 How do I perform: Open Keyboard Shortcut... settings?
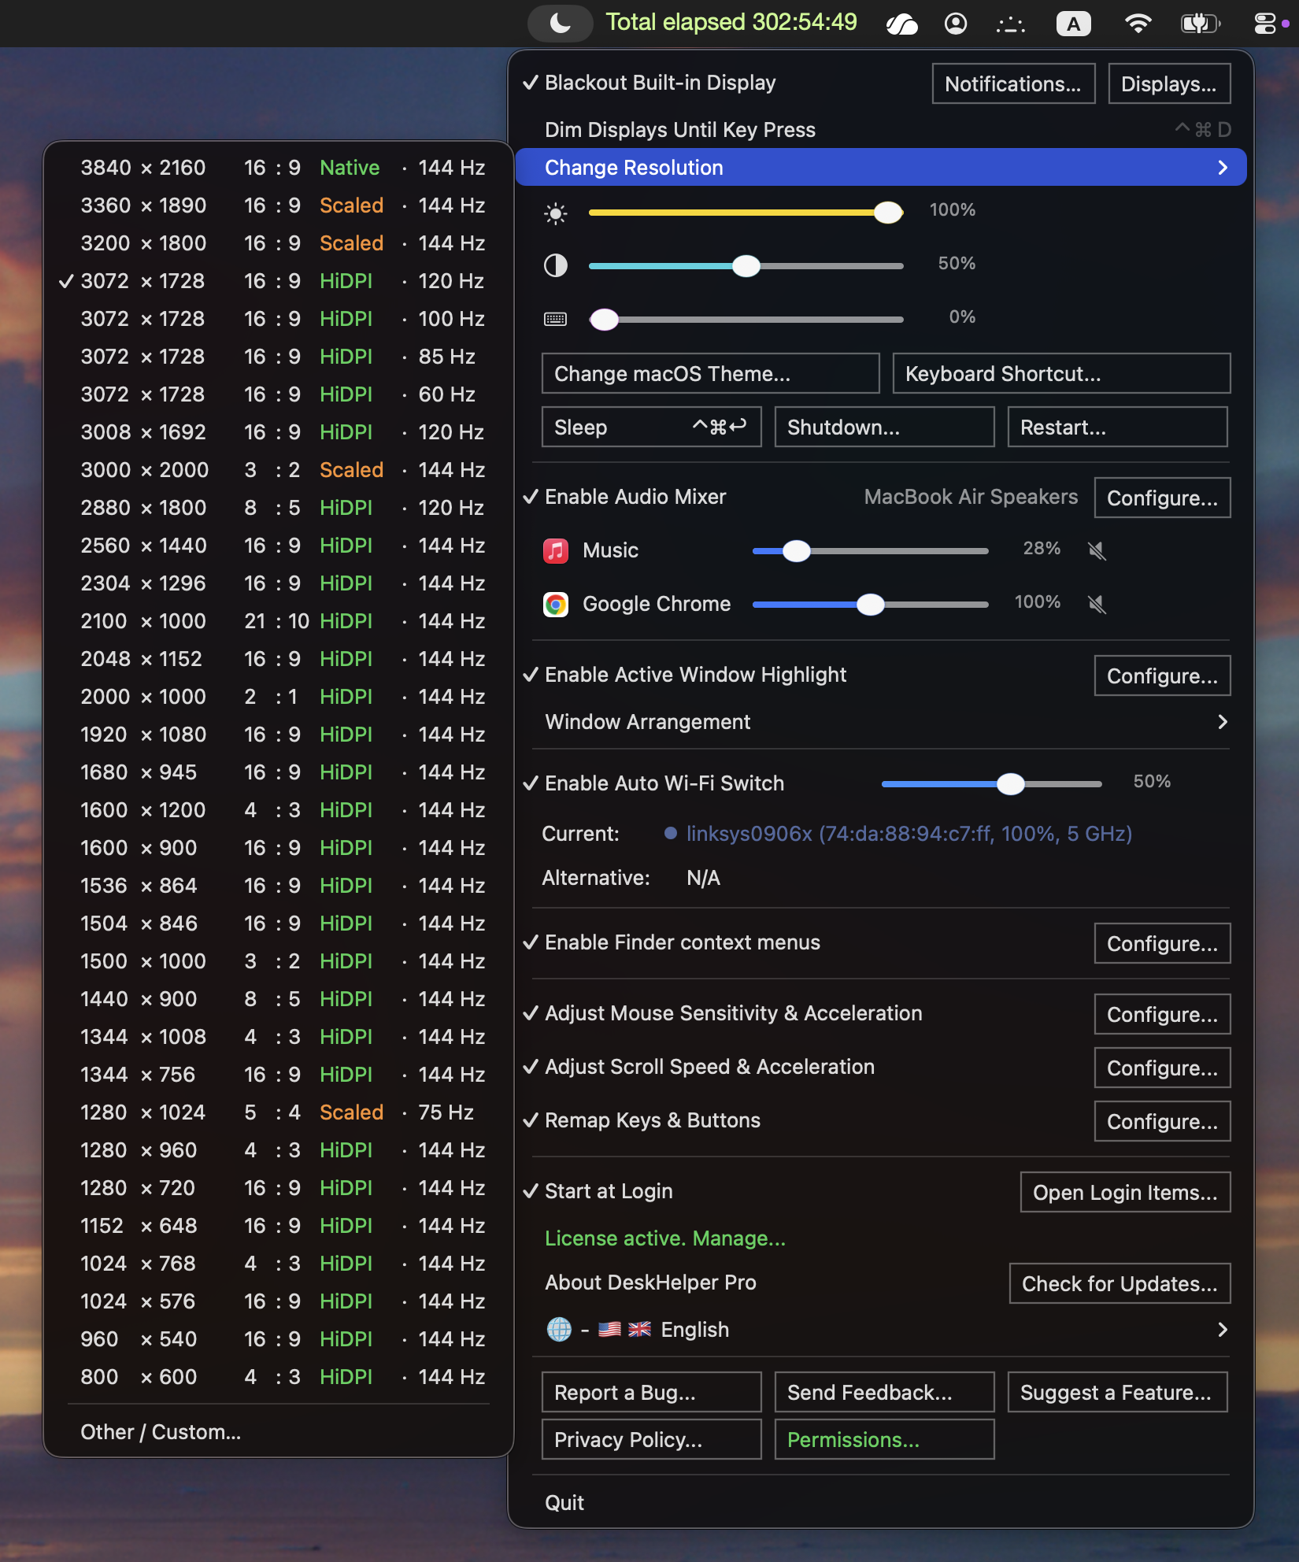[1061, 373]
